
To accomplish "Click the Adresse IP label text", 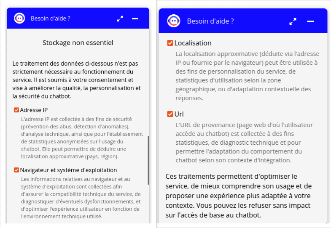I will click(x=34, y=110).
